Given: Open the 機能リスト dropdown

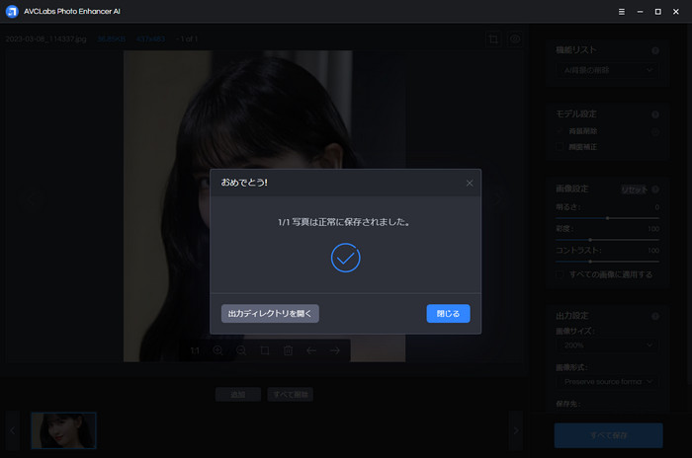Looking at the screenshot, I should pyautogui.click(x=607, y=70).
